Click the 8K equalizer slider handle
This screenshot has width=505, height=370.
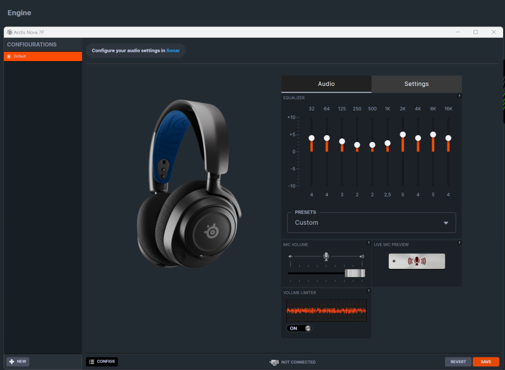(433, 134)
